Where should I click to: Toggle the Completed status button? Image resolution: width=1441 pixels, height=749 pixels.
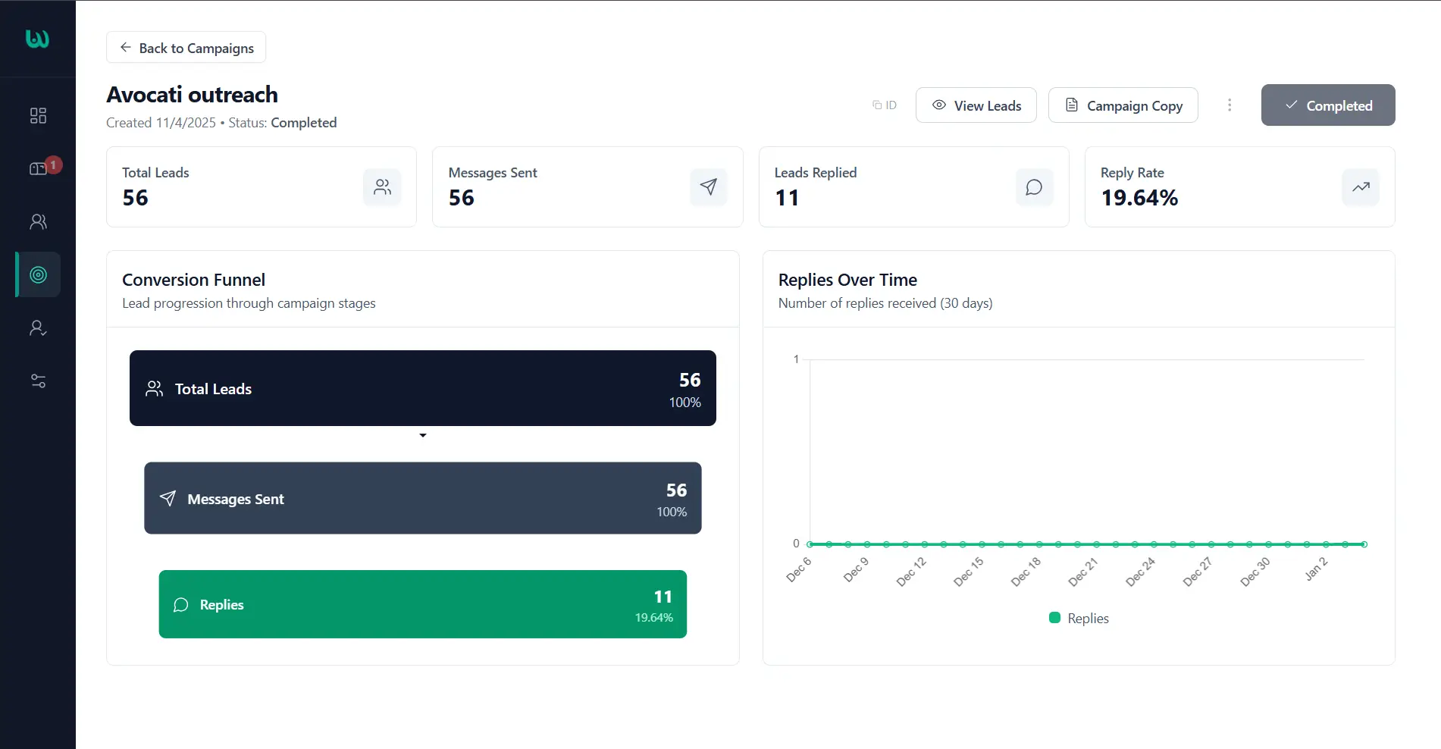(1327, 105)
